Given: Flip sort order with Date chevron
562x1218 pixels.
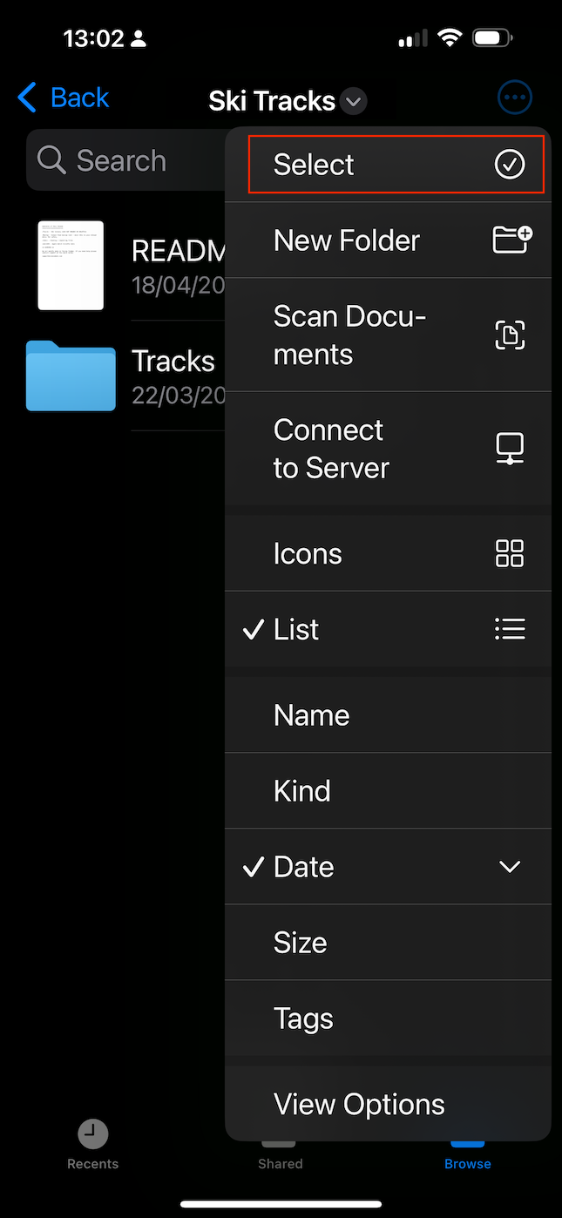Looking at the screenshot, I should coord(510,867).
